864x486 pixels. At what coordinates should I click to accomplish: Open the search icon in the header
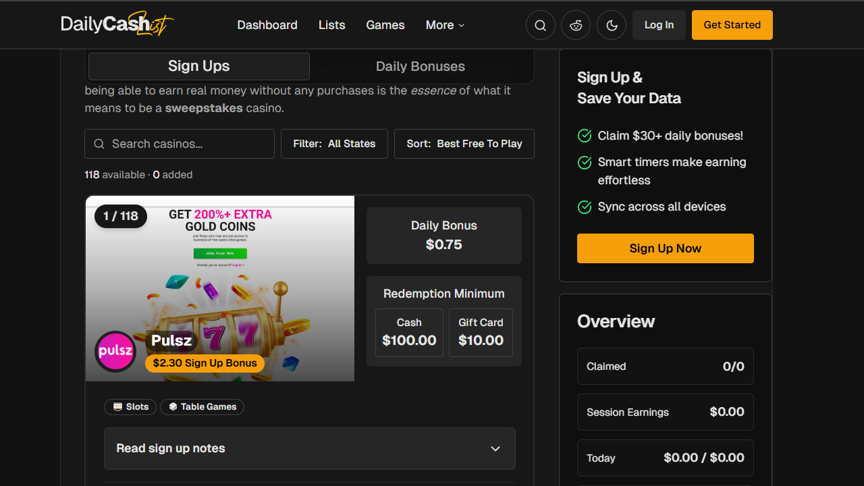pos(540,25)
